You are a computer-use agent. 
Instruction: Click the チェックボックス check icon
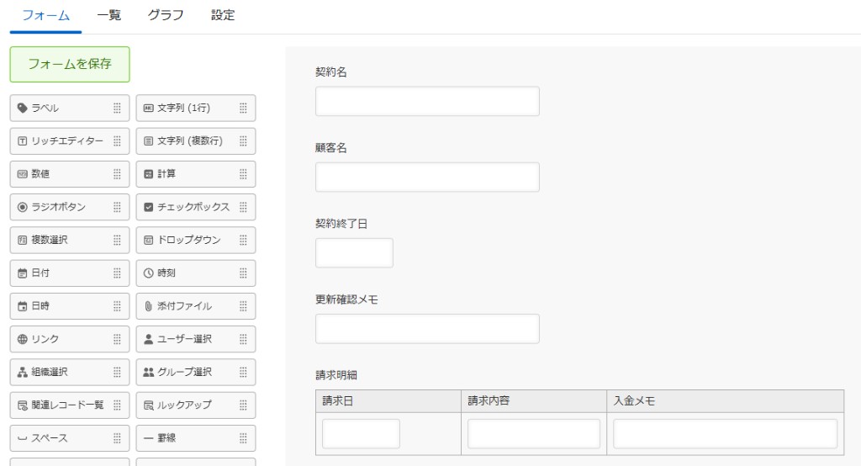point(148,207)
